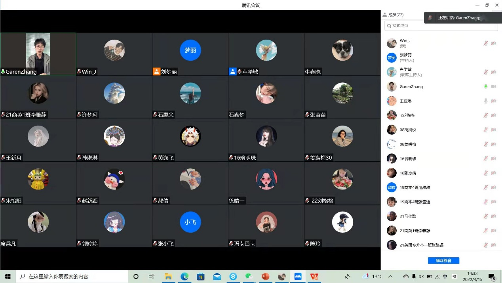
Task: Open the Windows notification center icon
Action: pyautogui.click(x=492, y=277)
